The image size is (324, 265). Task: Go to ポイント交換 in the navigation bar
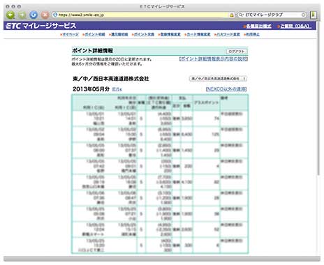[143, 34]
